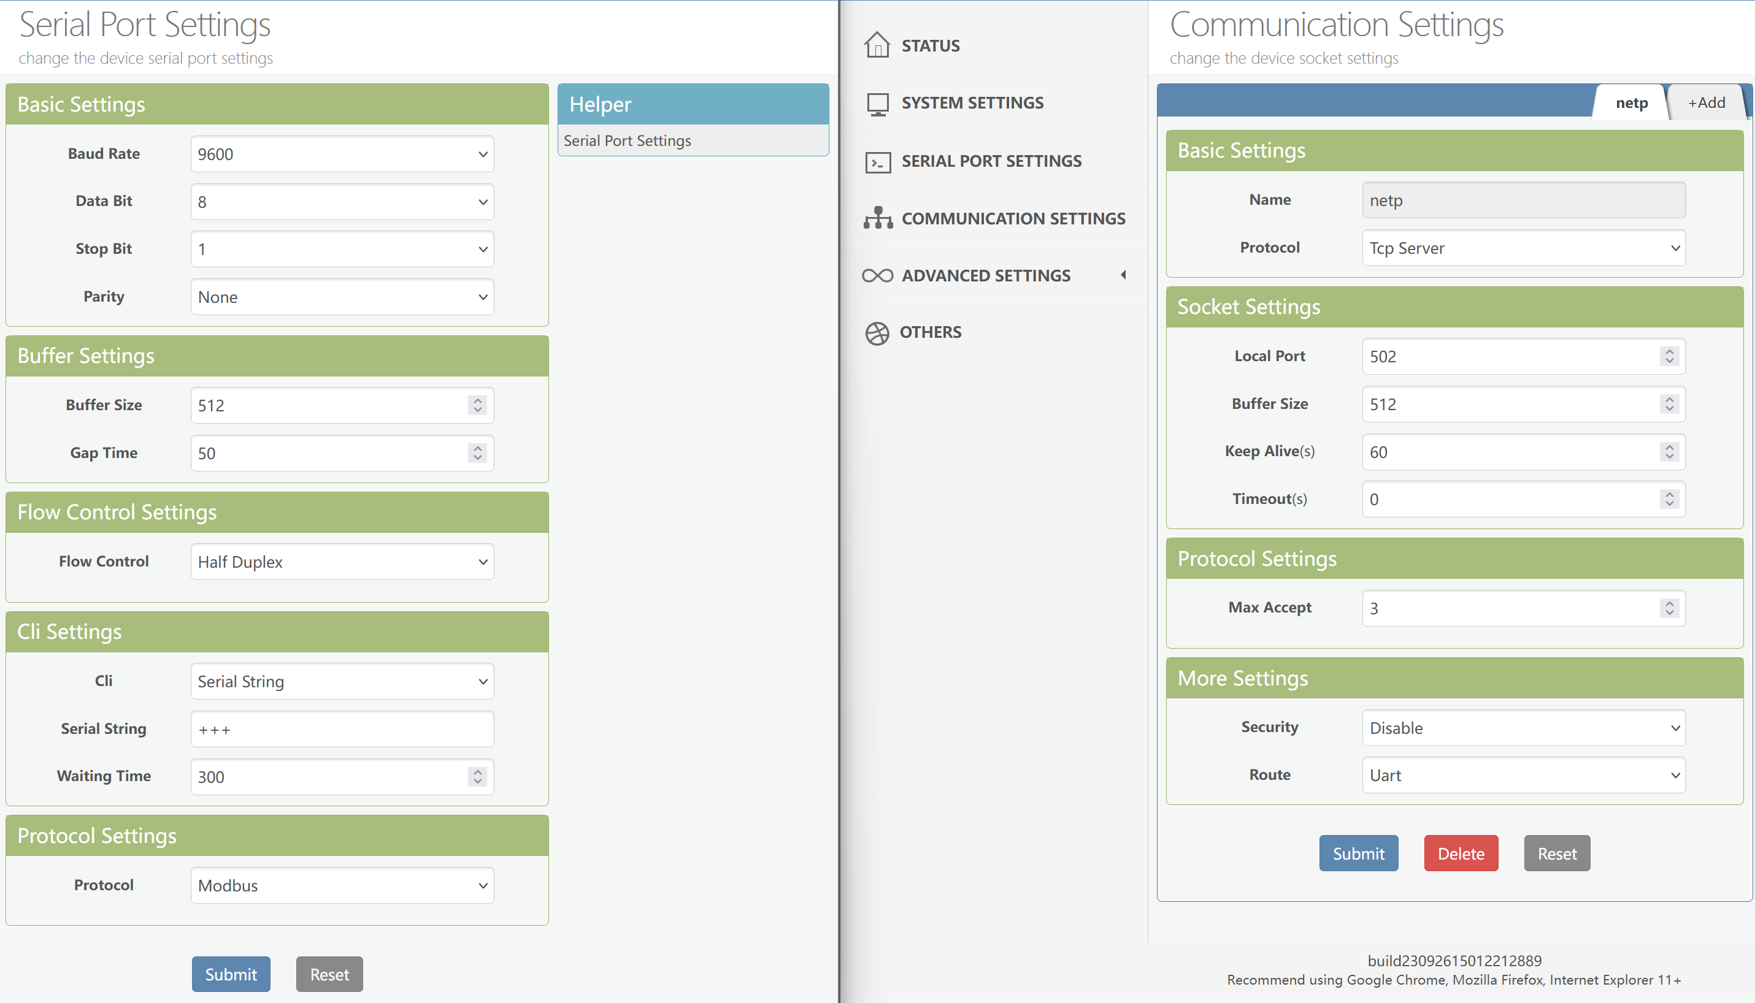
Task: Click the Communication Settings network icon
Action: pyautogui.click(x=877, y=218)
